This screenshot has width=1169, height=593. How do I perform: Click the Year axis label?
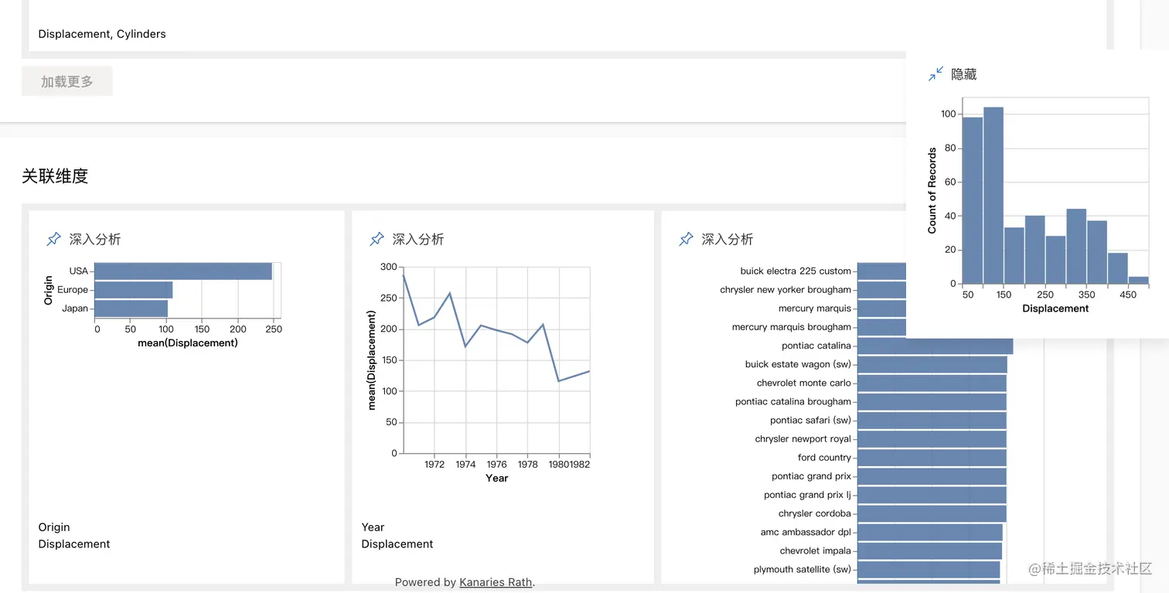pyautogui.click(x=496, y=478)
